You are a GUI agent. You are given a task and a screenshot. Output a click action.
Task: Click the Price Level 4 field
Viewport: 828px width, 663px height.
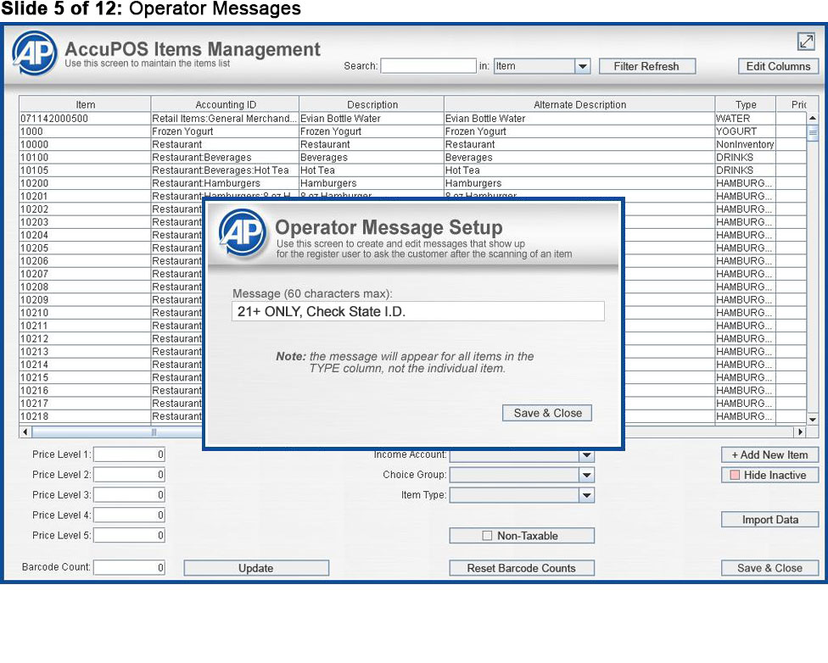[129, 515]
